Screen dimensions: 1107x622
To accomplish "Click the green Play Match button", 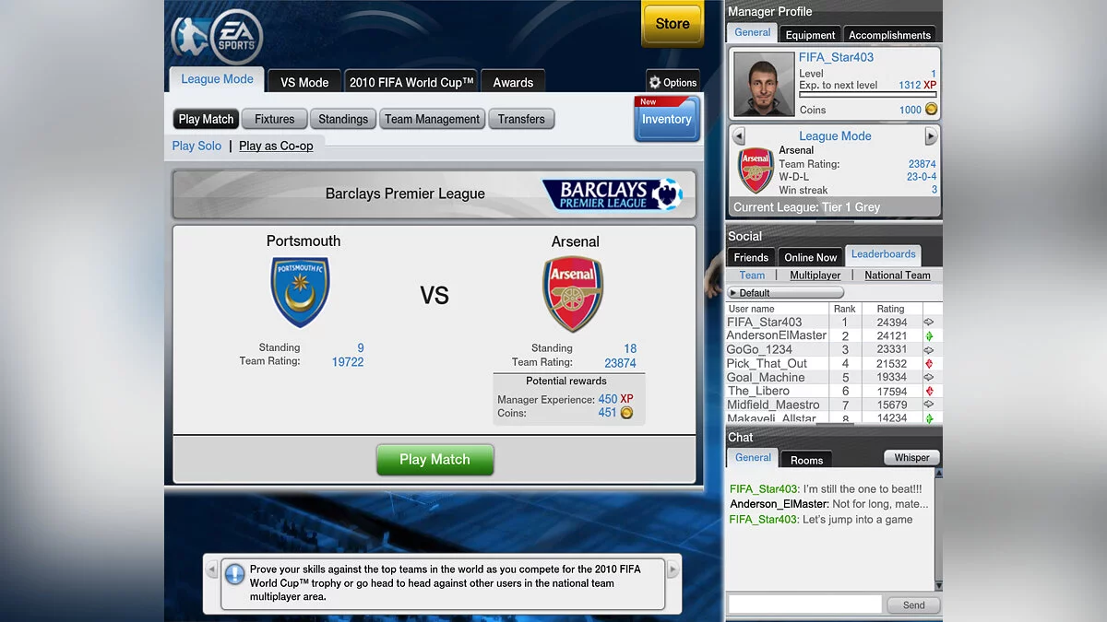I will (435, 460).
